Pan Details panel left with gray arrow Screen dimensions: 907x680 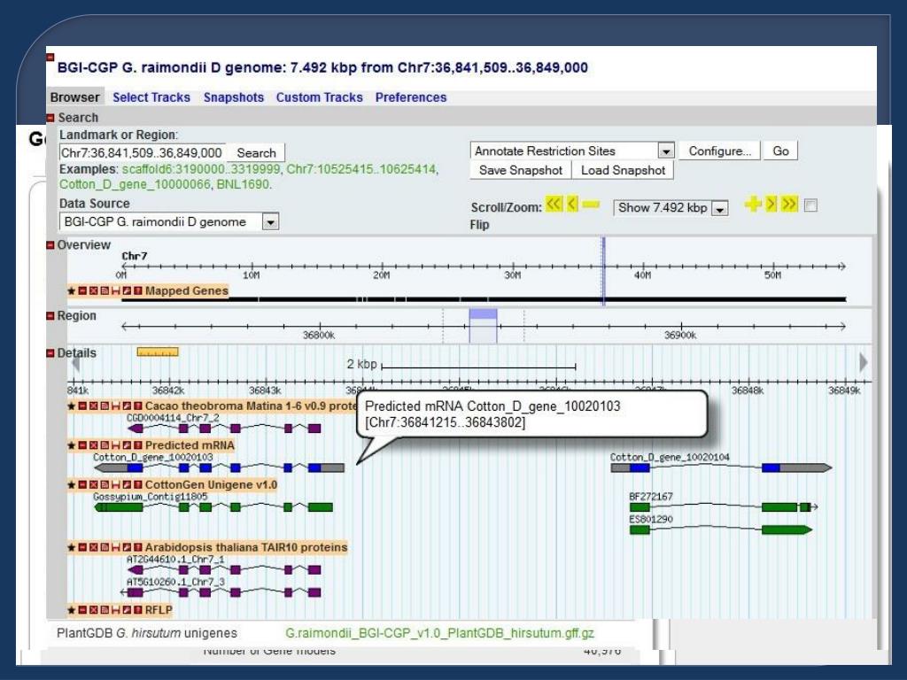[74, 364]
